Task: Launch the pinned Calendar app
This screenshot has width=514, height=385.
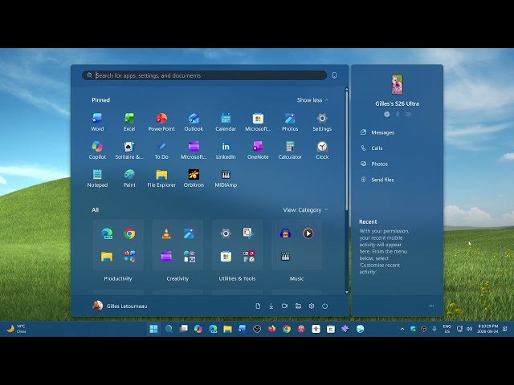Action: [x=226, y=122]
